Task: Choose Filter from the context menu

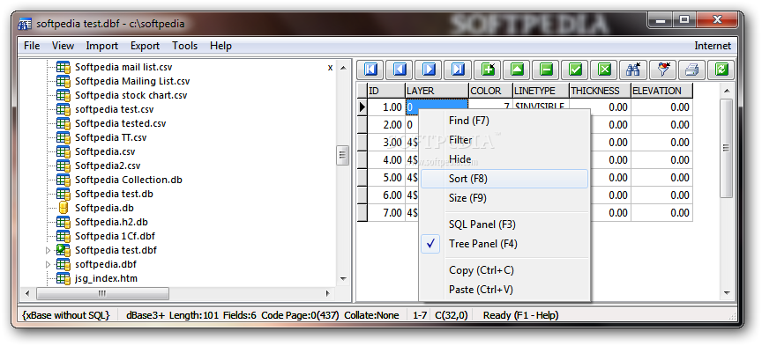Action: click(x=504, y=140)
